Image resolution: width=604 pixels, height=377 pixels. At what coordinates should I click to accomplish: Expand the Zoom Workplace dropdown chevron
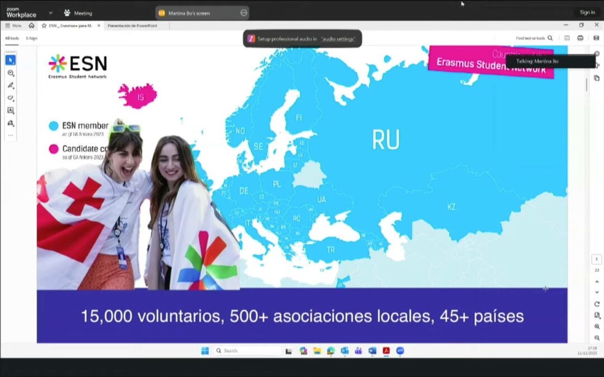(x=50, y=12)
